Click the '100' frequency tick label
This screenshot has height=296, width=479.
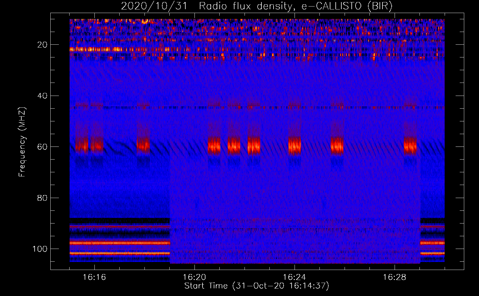[40, 249]
